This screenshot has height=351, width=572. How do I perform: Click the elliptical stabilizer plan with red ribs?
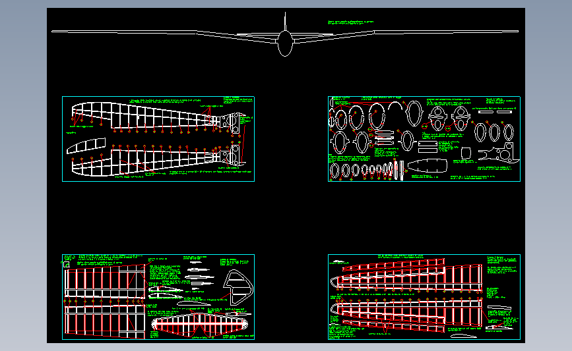(199, 325)
